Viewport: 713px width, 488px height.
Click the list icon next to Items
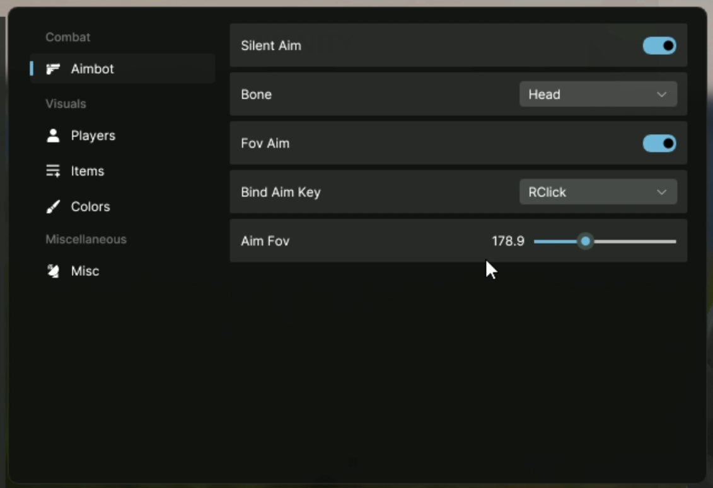tap(54, 171)
